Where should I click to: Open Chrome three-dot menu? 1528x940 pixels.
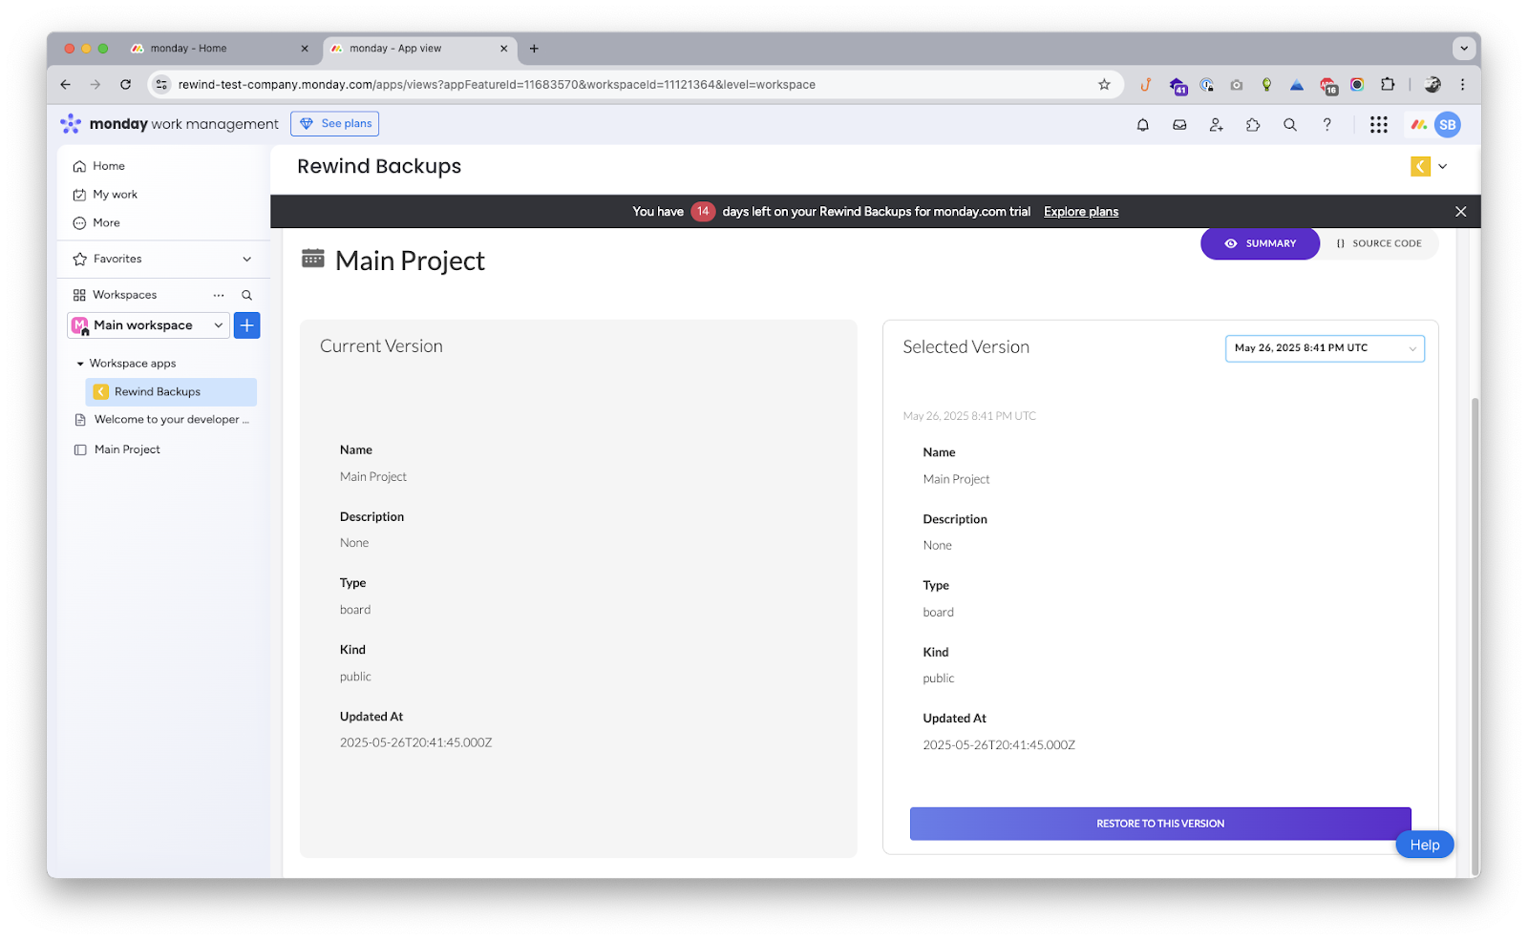tap(1462, 84)
